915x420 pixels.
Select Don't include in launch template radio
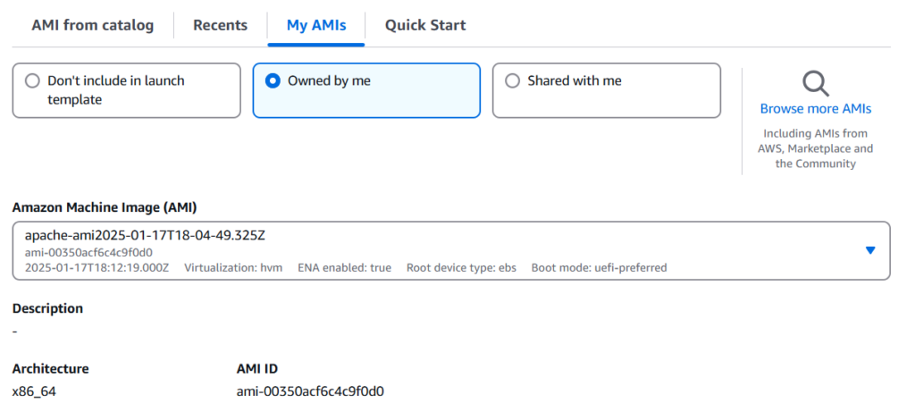tap(32, 80)
